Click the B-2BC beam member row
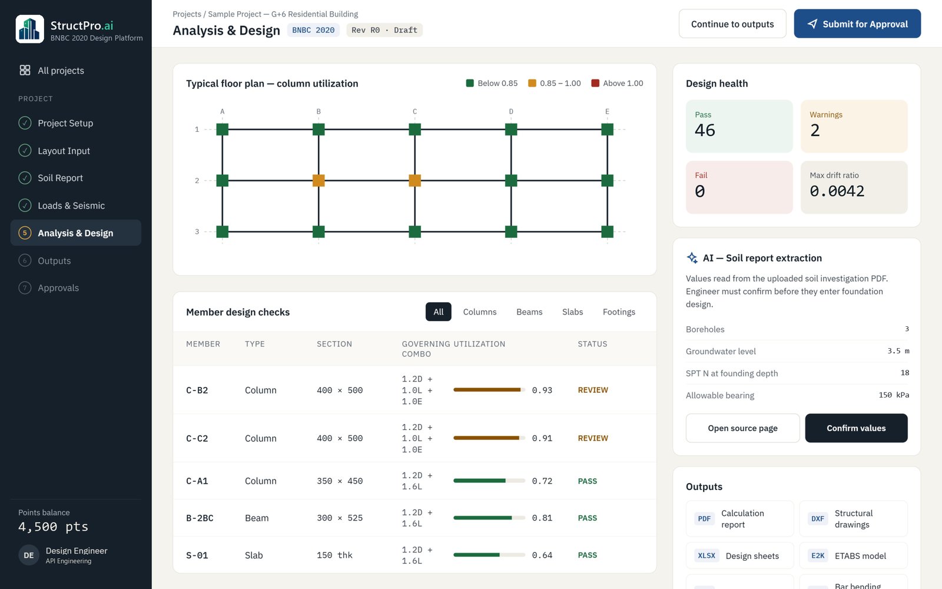Viewport: 942px width, 589px height. pos(414,518)
